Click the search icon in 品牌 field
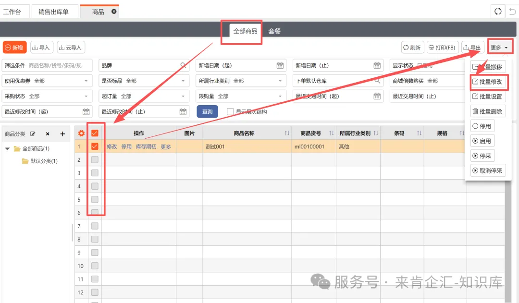This screenshot has height=303, width=519. 184,65
